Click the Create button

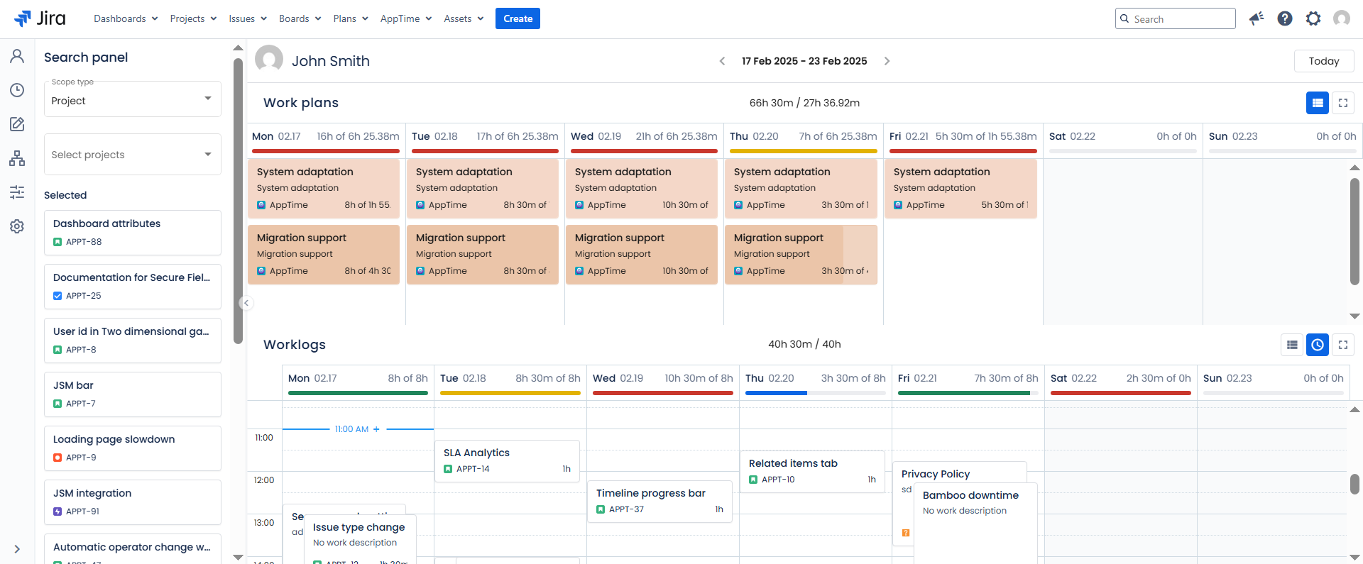518,18
